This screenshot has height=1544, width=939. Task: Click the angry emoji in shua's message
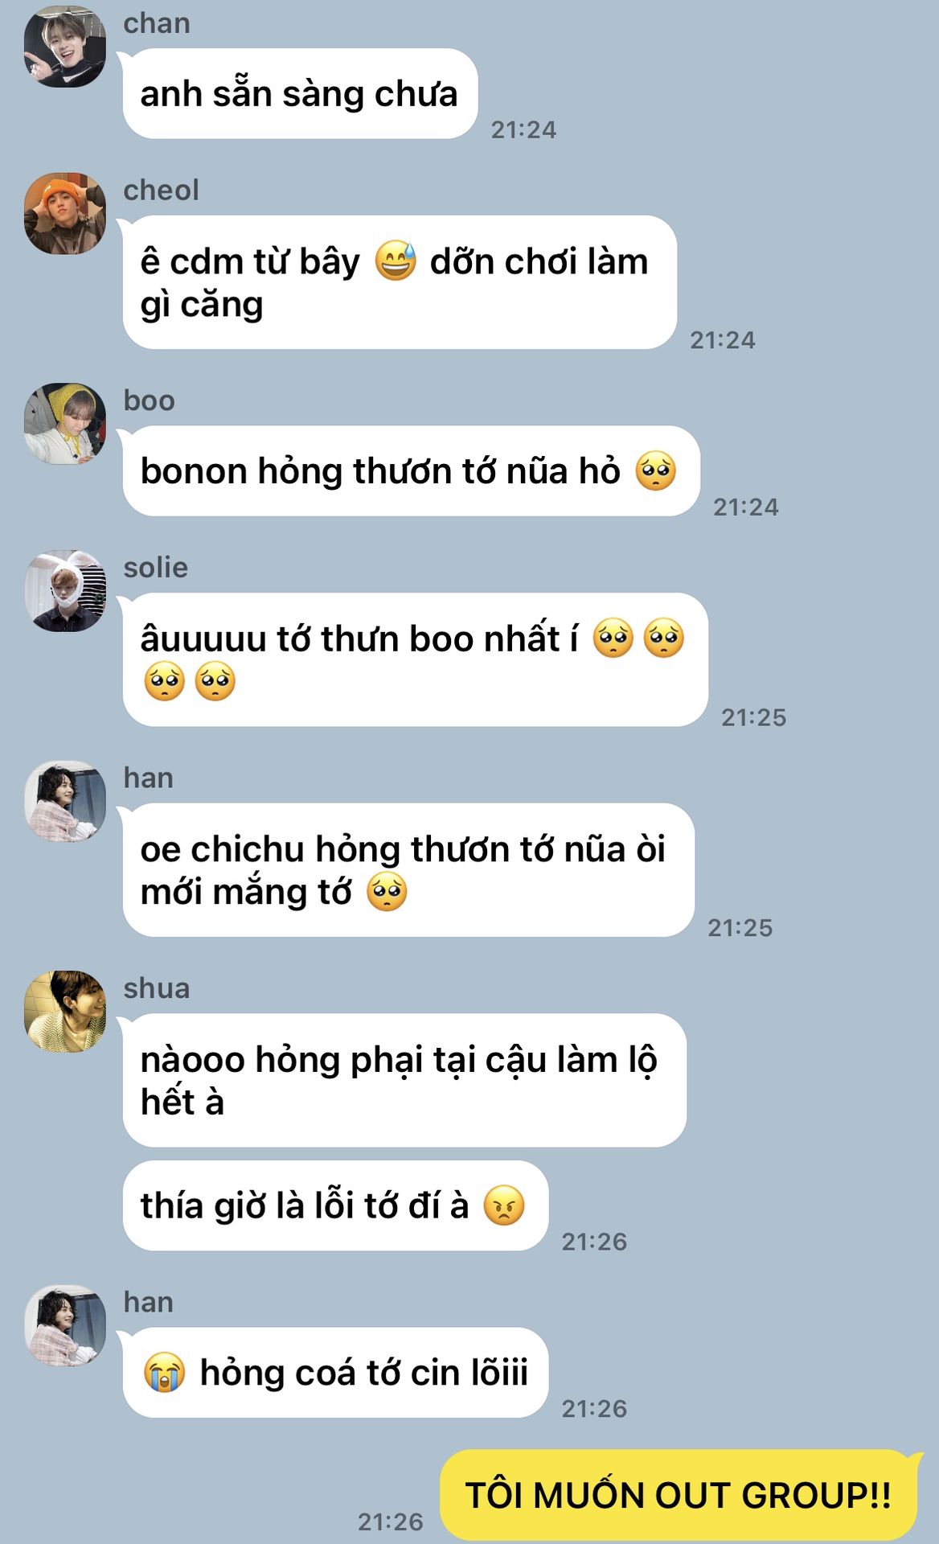pyautogui.click(x=504, y=1205)
